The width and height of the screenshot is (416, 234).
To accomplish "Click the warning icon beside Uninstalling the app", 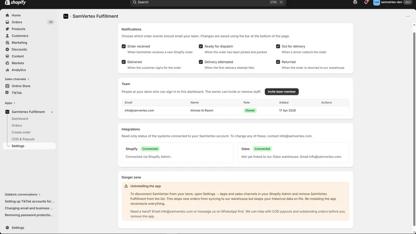I will tap(126, 186).
